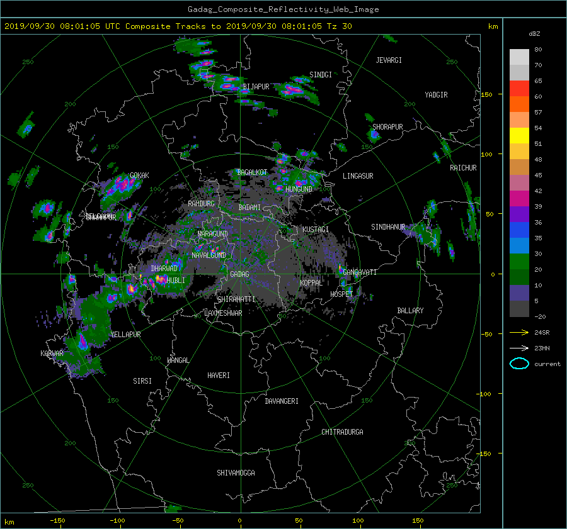
Task: Click the DAVANGERI city label
Action: 282,401
